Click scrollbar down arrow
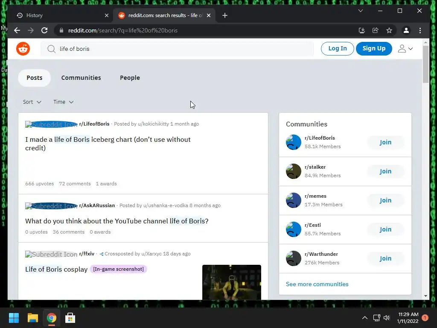Image resolution: width=437 pixels, height=328 pixels. [425, 296]
